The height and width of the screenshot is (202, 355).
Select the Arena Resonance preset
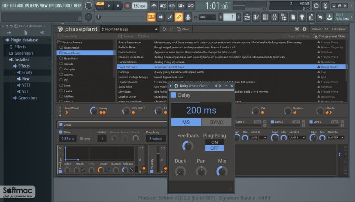click(x=129, y=42)
